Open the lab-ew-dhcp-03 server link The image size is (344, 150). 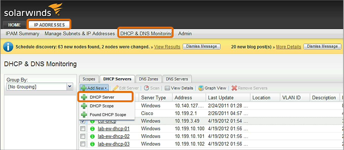coord(114,144)
